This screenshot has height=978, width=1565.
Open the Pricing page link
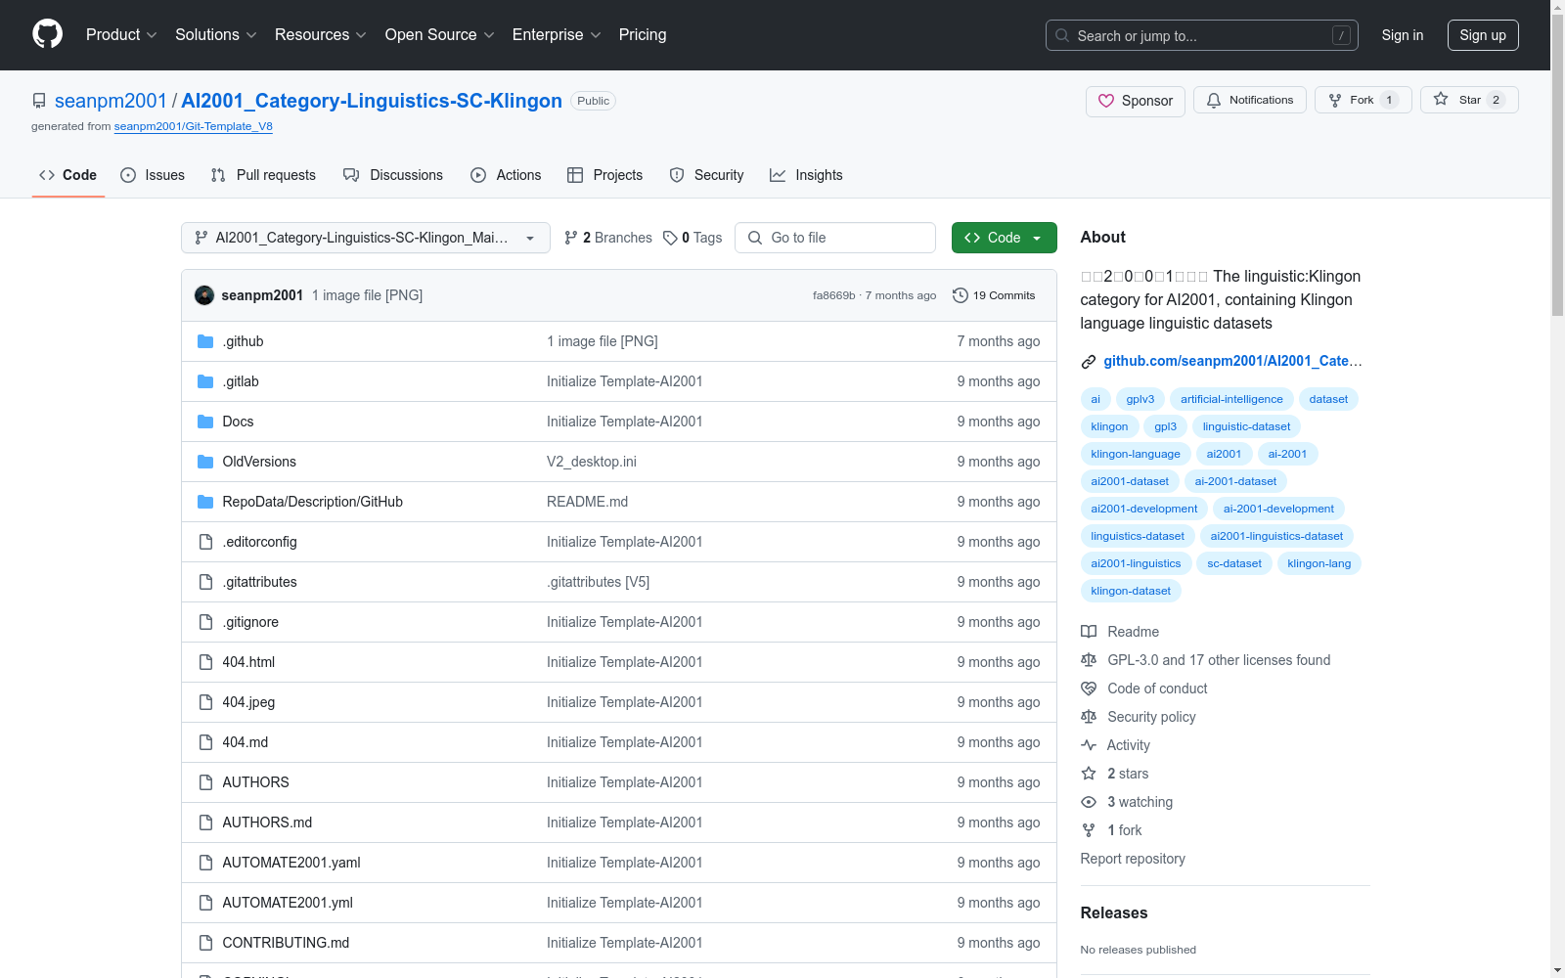click(643, 34)
